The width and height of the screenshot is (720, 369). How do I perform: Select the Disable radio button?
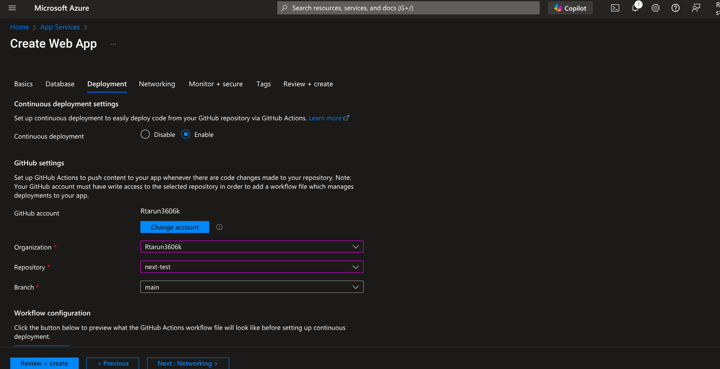tap(145, 134)
